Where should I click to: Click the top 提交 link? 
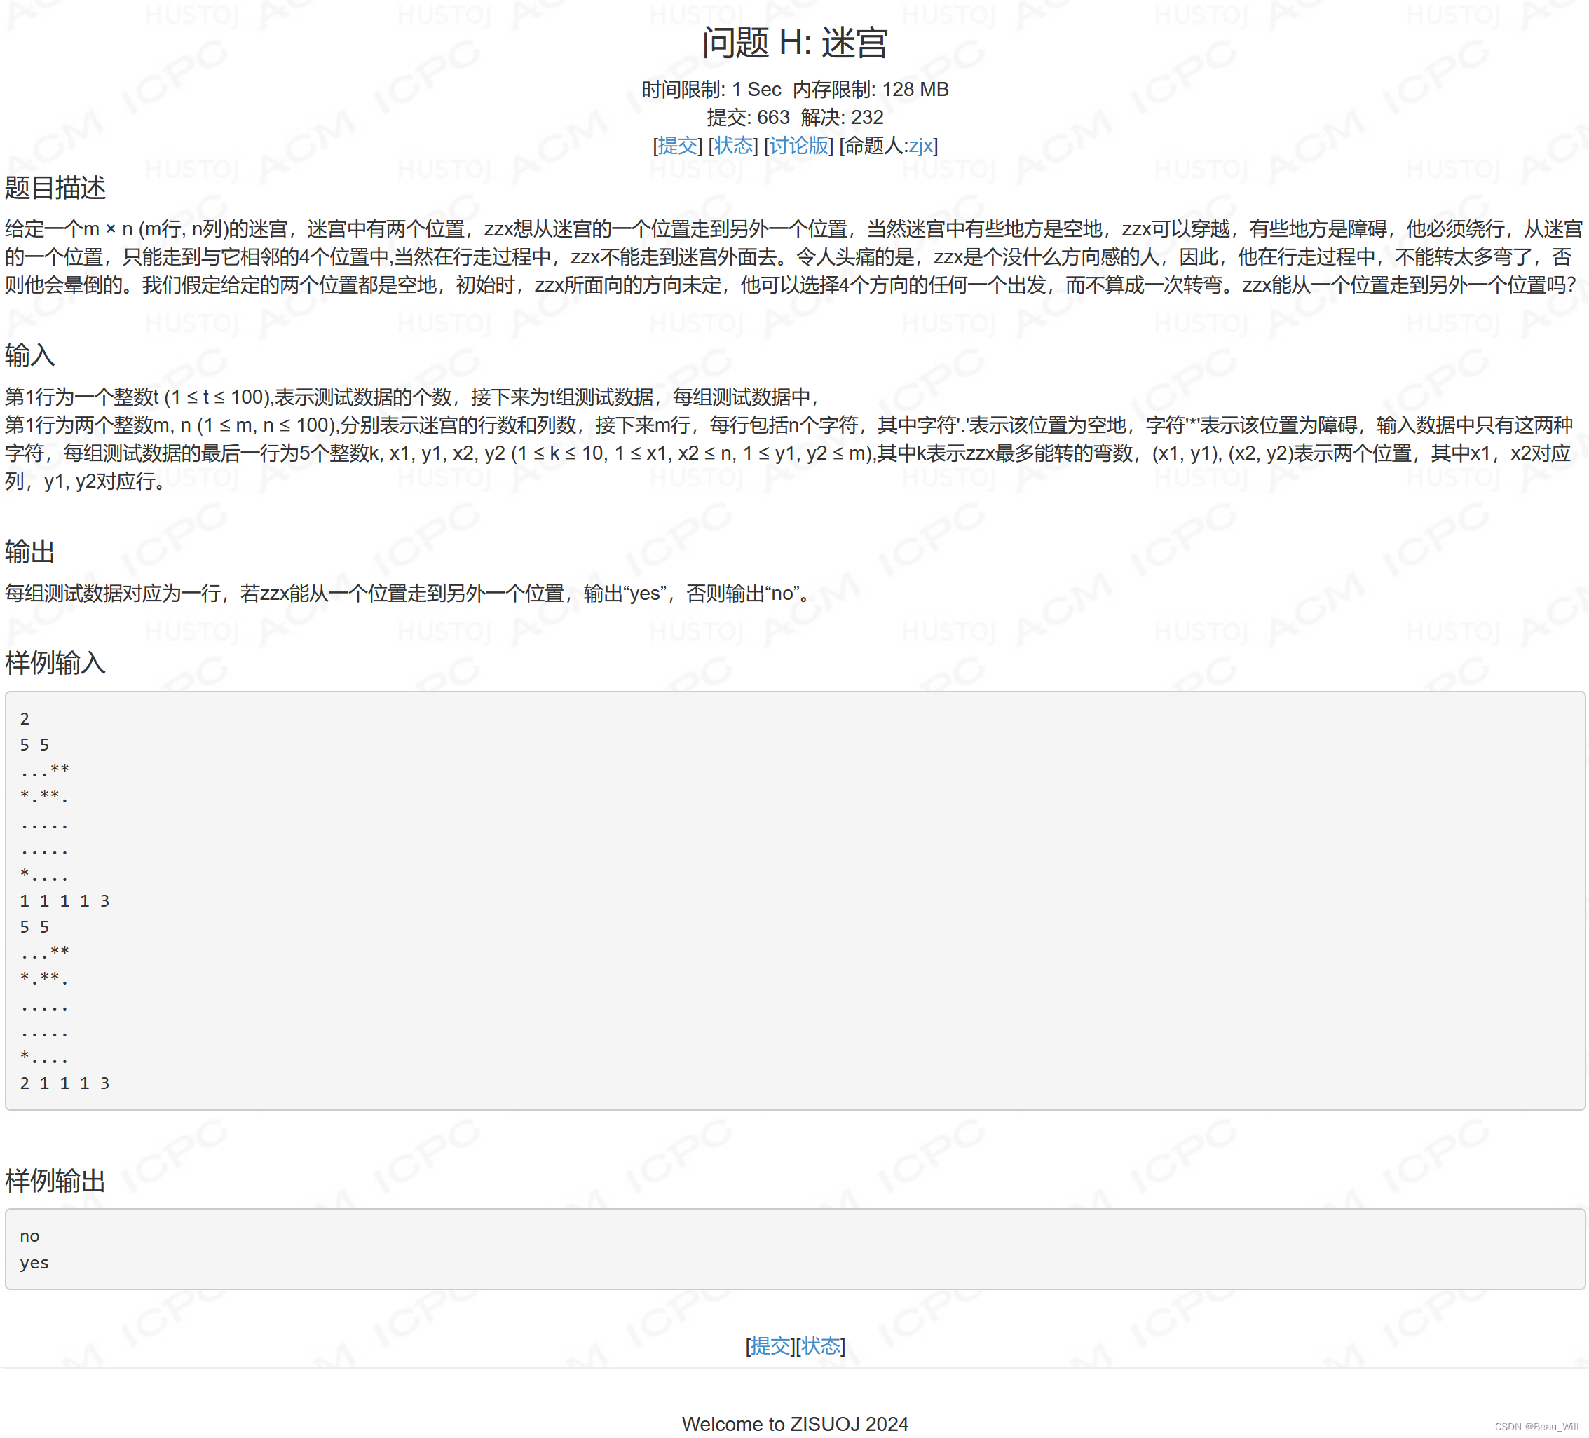[x=678, y=146]
